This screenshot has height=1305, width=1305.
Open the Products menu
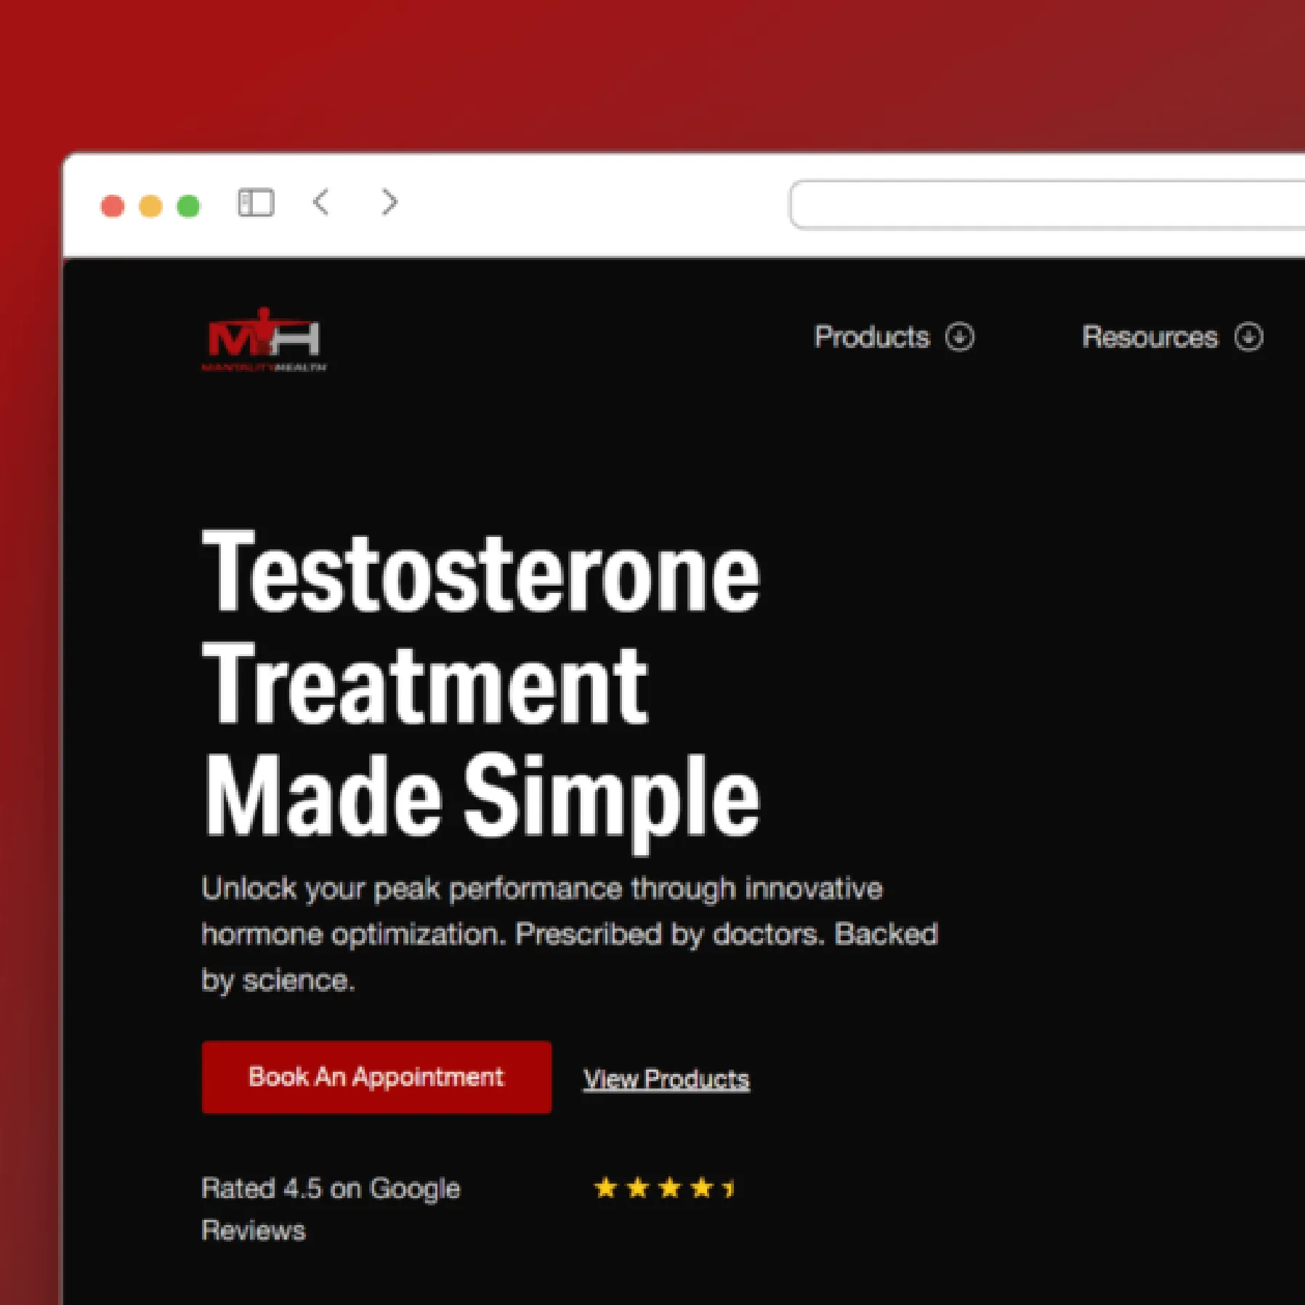(872, 337)
